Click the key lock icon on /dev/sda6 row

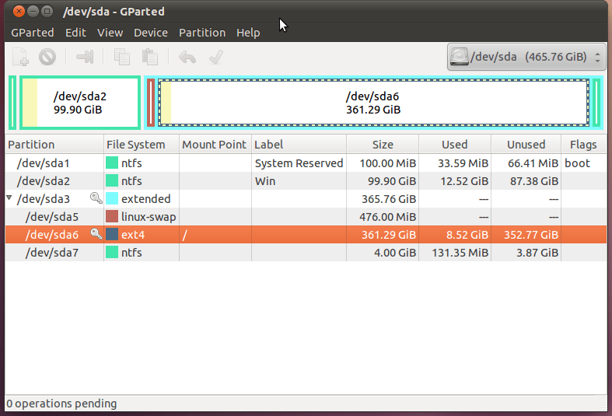coord(96,234)
